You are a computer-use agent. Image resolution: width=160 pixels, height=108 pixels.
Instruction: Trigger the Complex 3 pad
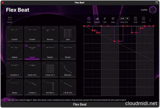click(x=15, y=70)
